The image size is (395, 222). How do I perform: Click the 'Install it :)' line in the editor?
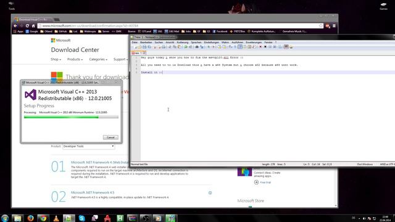(152, 73)
